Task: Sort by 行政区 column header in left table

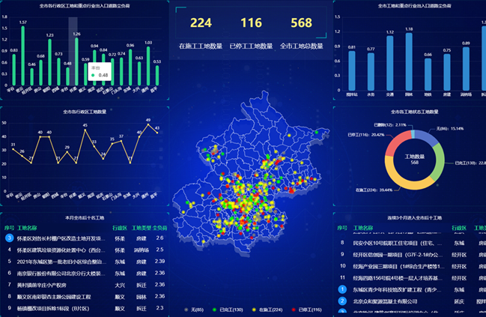Action: pos(120,227)
